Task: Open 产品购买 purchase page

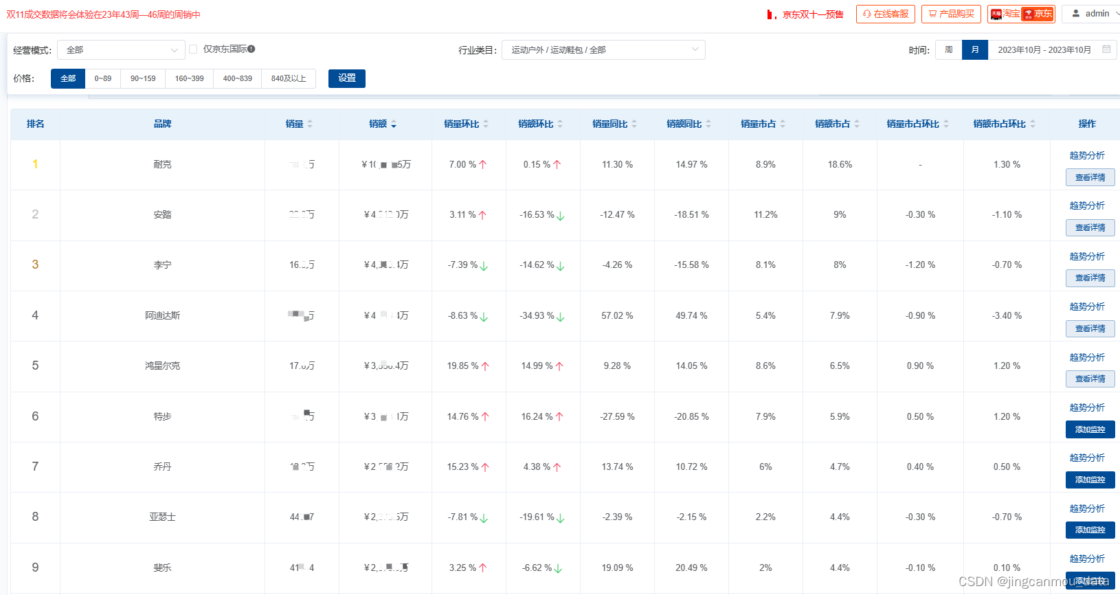Action: (951, 14)
